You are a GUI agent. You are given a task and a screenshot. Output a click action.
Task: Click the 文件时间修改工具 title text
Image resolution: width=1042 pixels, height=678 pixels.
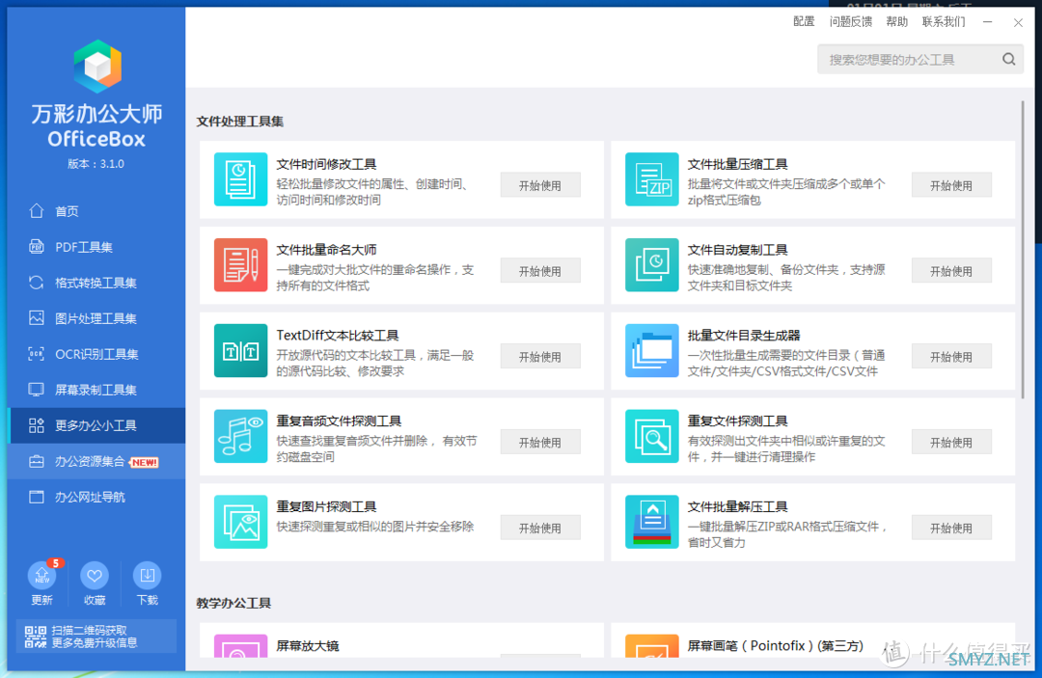tap(326, 164)
